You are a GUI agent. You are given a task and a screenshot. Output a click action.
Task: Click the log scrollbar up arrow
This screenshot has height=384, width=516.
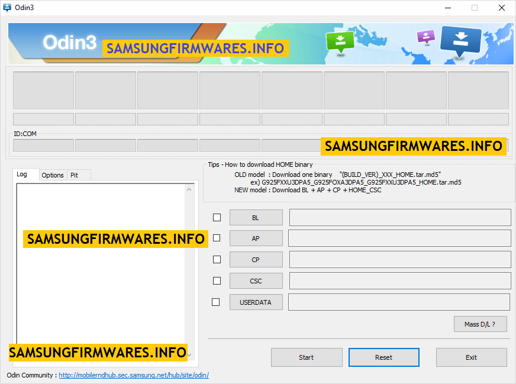click(x=189, y=189)
